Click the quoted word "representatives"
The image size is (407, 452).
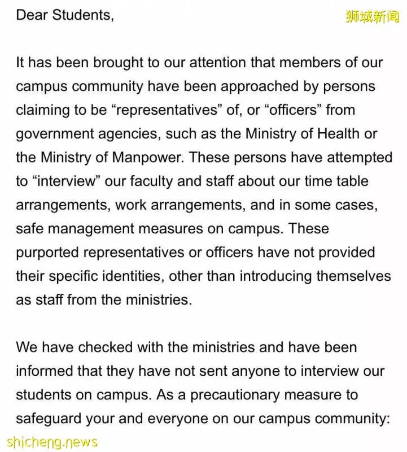point(166,110)
